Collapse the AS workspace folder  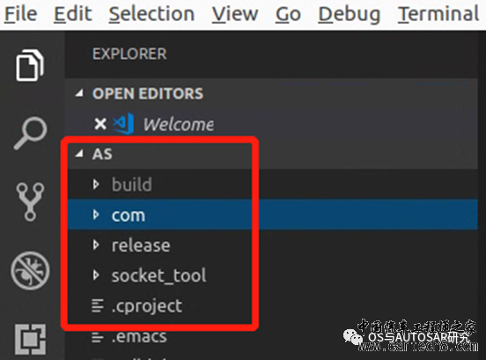coord(79,153)
